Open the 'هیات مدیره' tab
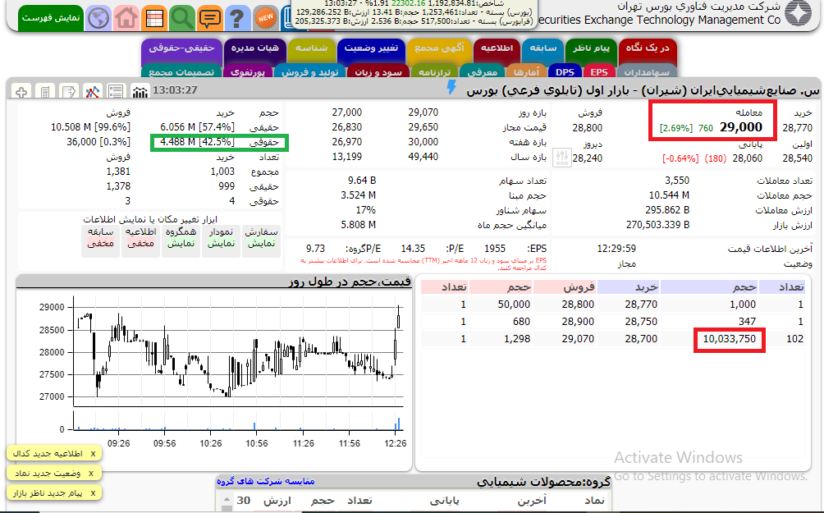 (255, 48)
